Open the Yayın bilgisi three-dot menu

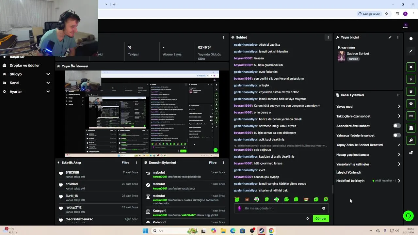[398, 38]
